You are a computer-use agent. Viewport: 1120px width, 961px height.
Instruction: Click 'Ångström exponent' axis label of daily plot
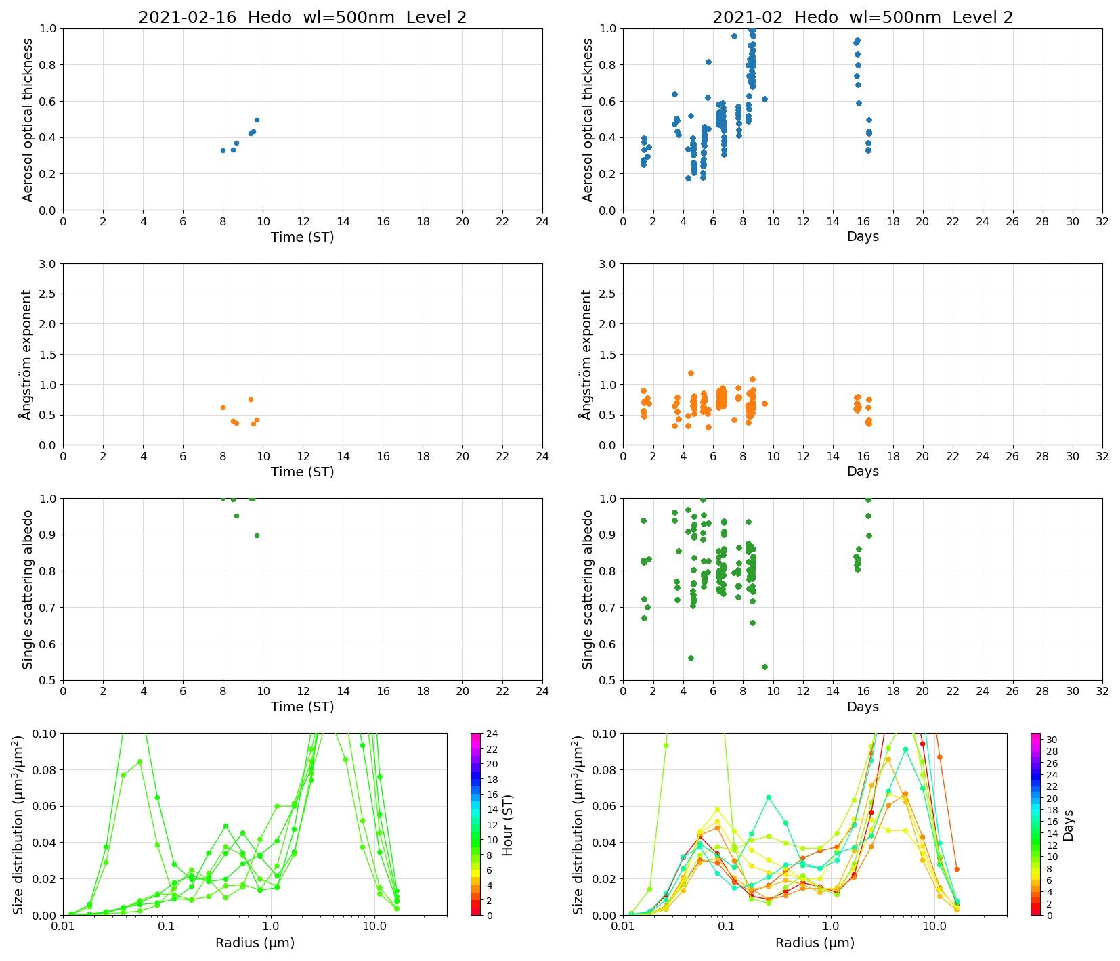pyautogui.click(x=26, y=355)
